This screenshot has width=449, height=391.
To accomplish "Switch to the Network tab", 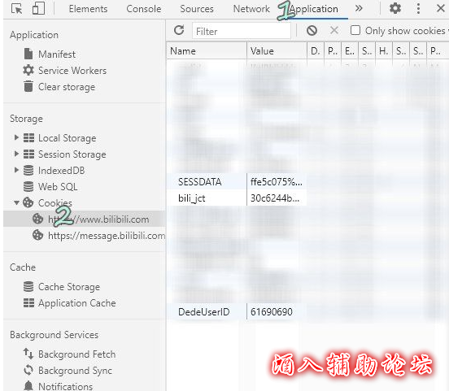I will coord(251,9).
